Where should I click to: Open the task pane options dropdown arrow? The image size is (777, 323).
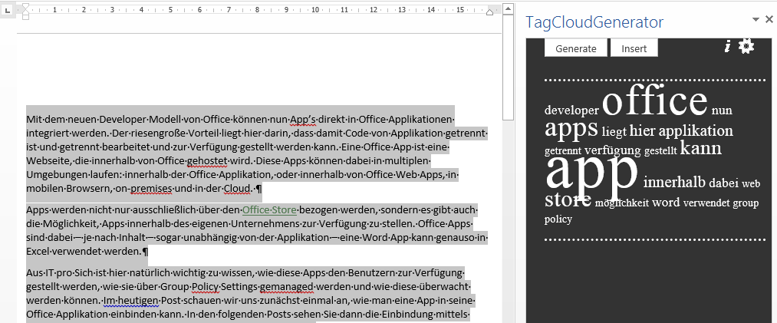tap(756, 20)
